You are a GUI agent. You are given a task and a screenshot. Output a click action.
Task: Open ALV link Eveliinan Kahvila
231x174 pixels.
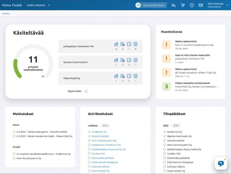point(101,167)
